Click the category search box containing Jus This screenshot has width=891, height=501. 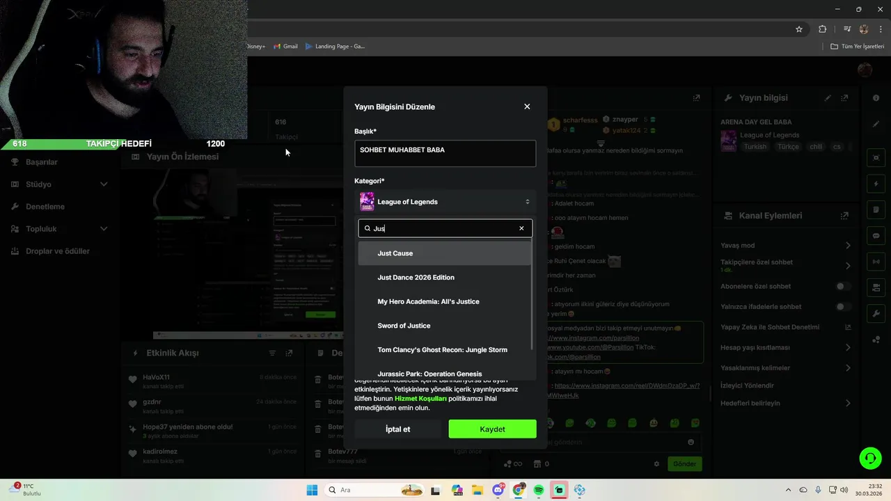(x=445, y=228)
